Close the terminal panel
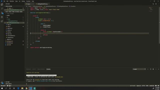The height and width of the screenshot is (90, 160). pos(158,69)
